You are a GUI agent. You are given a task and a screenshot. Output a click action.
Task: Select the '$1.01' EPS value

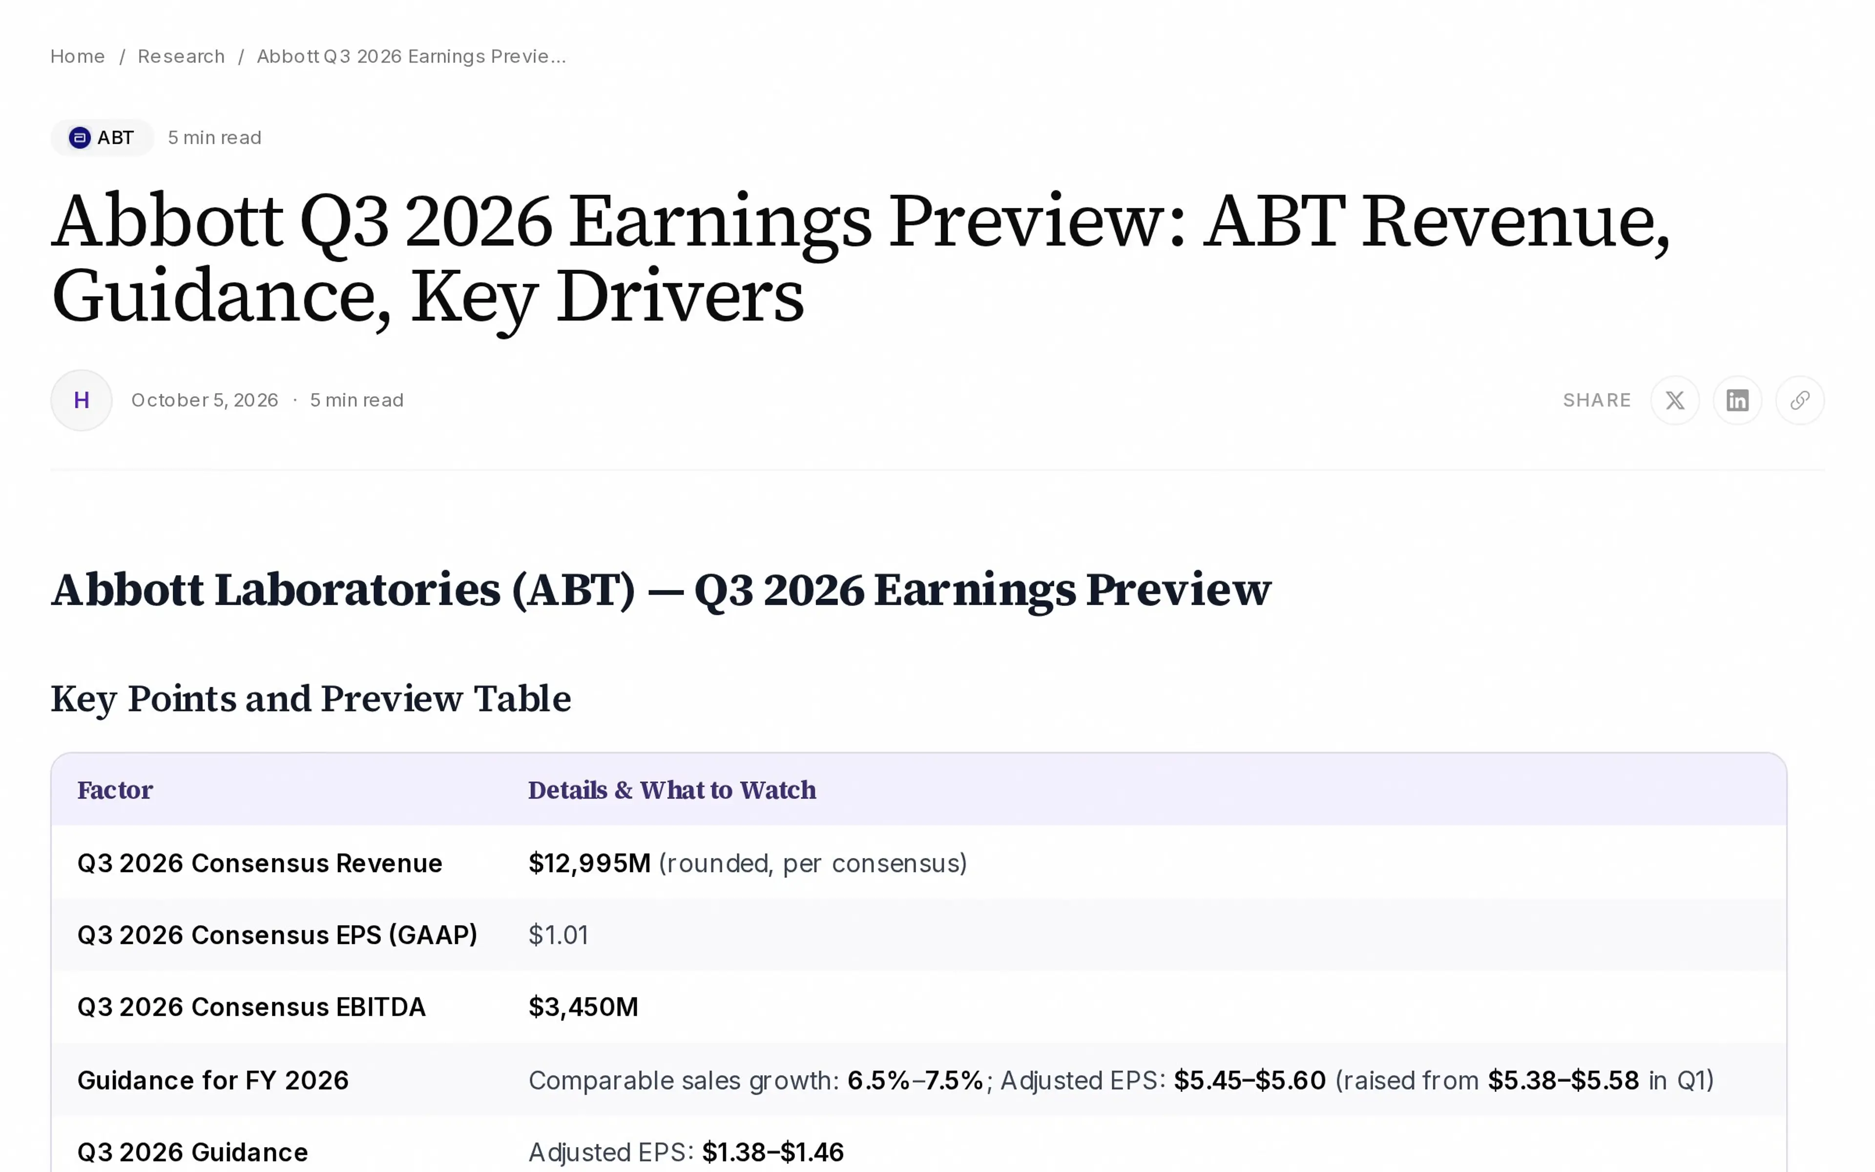click(x=558, y=935)
